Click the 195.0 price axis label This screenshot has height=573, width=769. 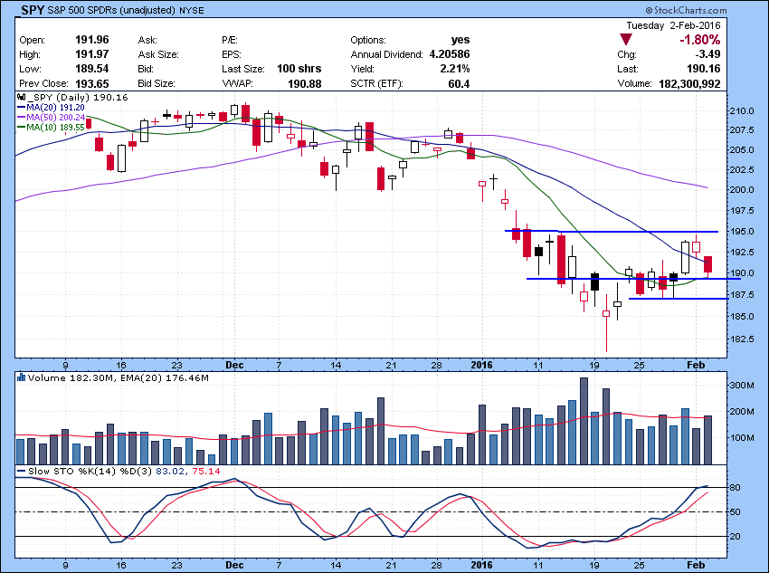(x=742, y=232)
